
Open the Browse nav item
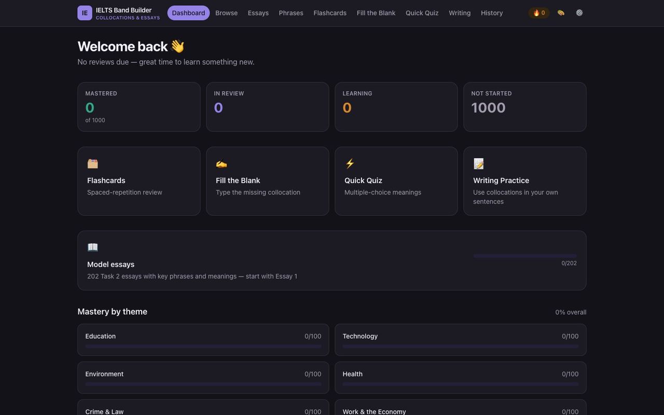pos(227,13)
